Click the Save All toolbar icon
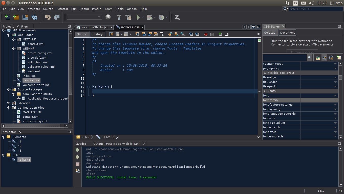Image resolution: width=344 pixels, height=194 pixels. 34,17
